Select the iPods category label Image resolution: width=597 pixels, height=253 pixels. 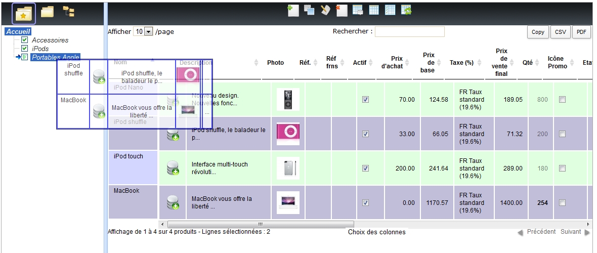pyautogui.click(x=40, y=49)
